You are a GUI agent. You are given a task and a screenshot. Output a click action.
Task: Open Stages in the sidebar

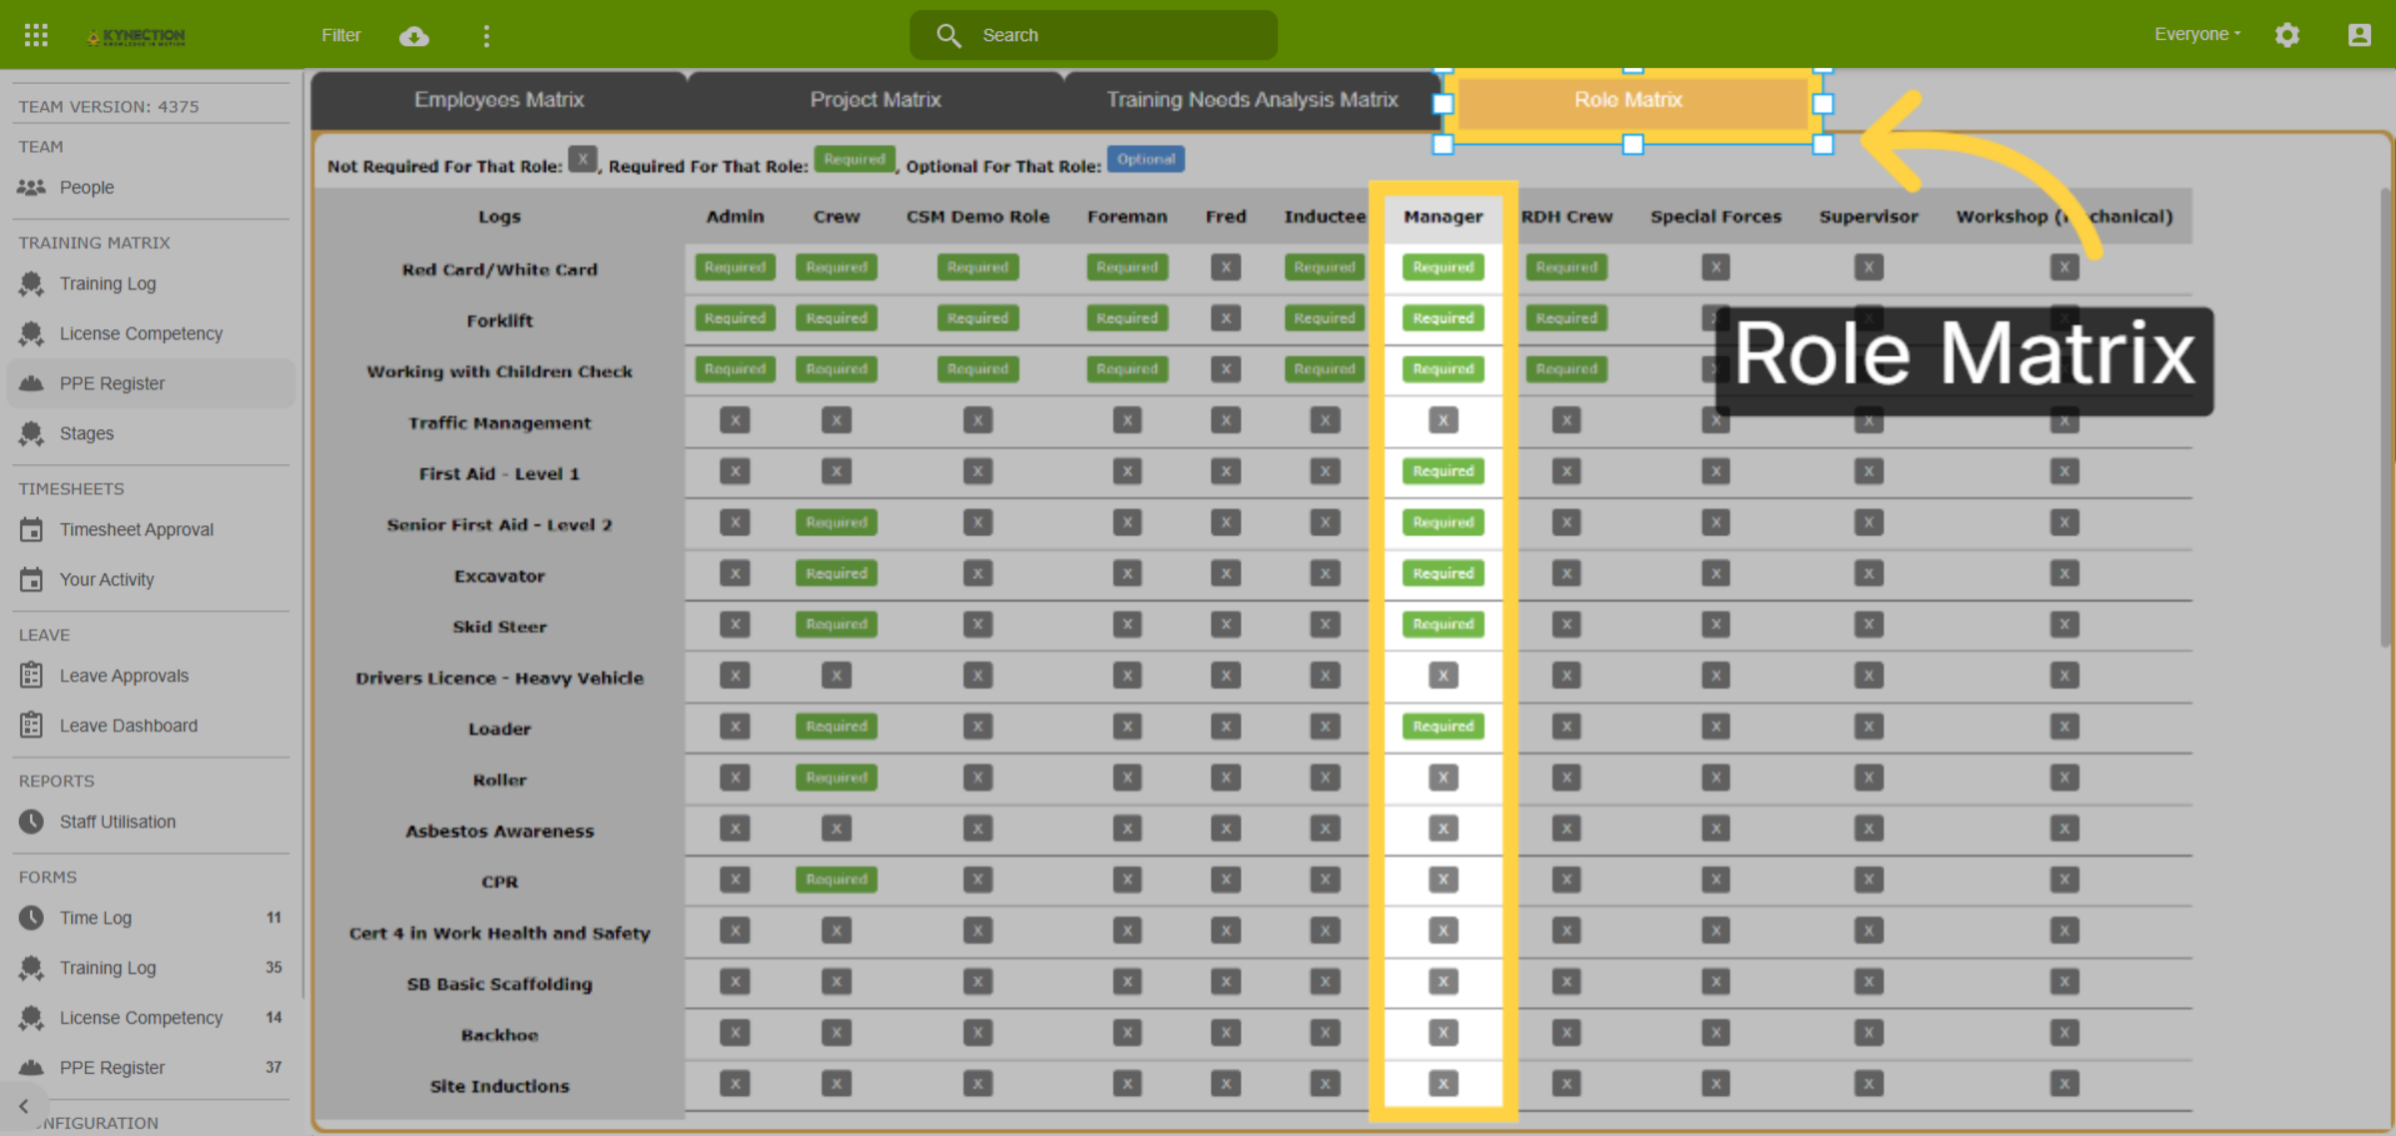tap(87, 433)
